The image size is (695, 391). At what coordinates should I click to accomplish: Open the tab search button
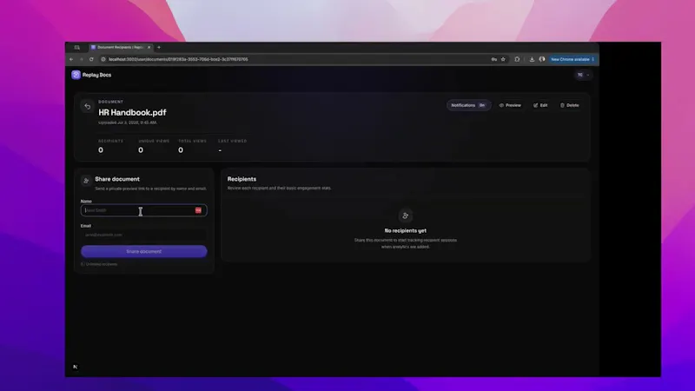click(76, 47)
